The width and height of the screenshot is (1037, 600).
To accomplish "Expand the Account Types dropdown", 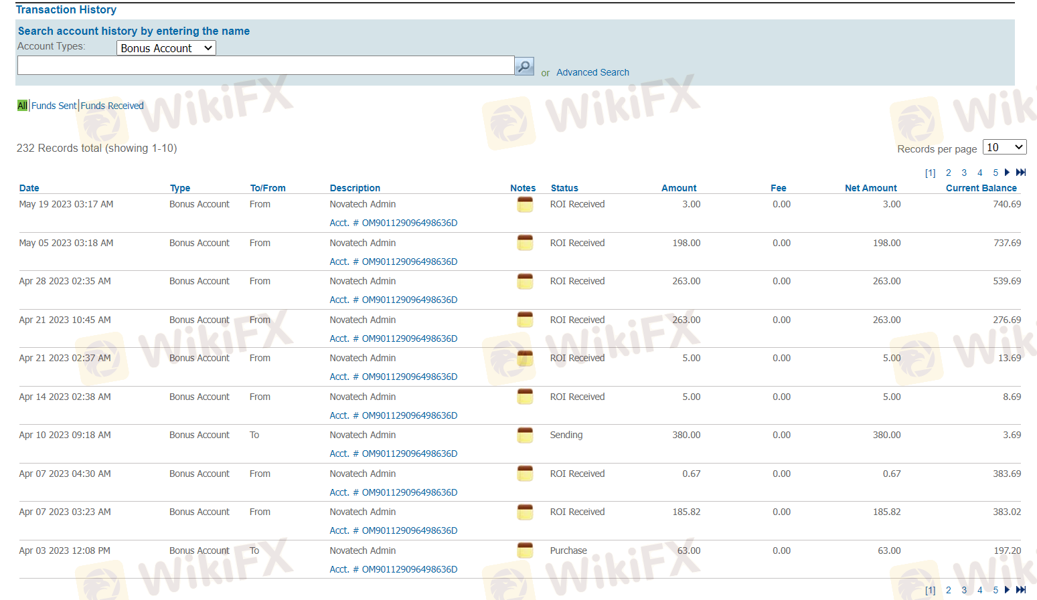I will (166, 48).
